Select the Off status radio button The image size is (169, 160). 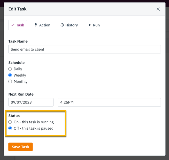(10, 128)
